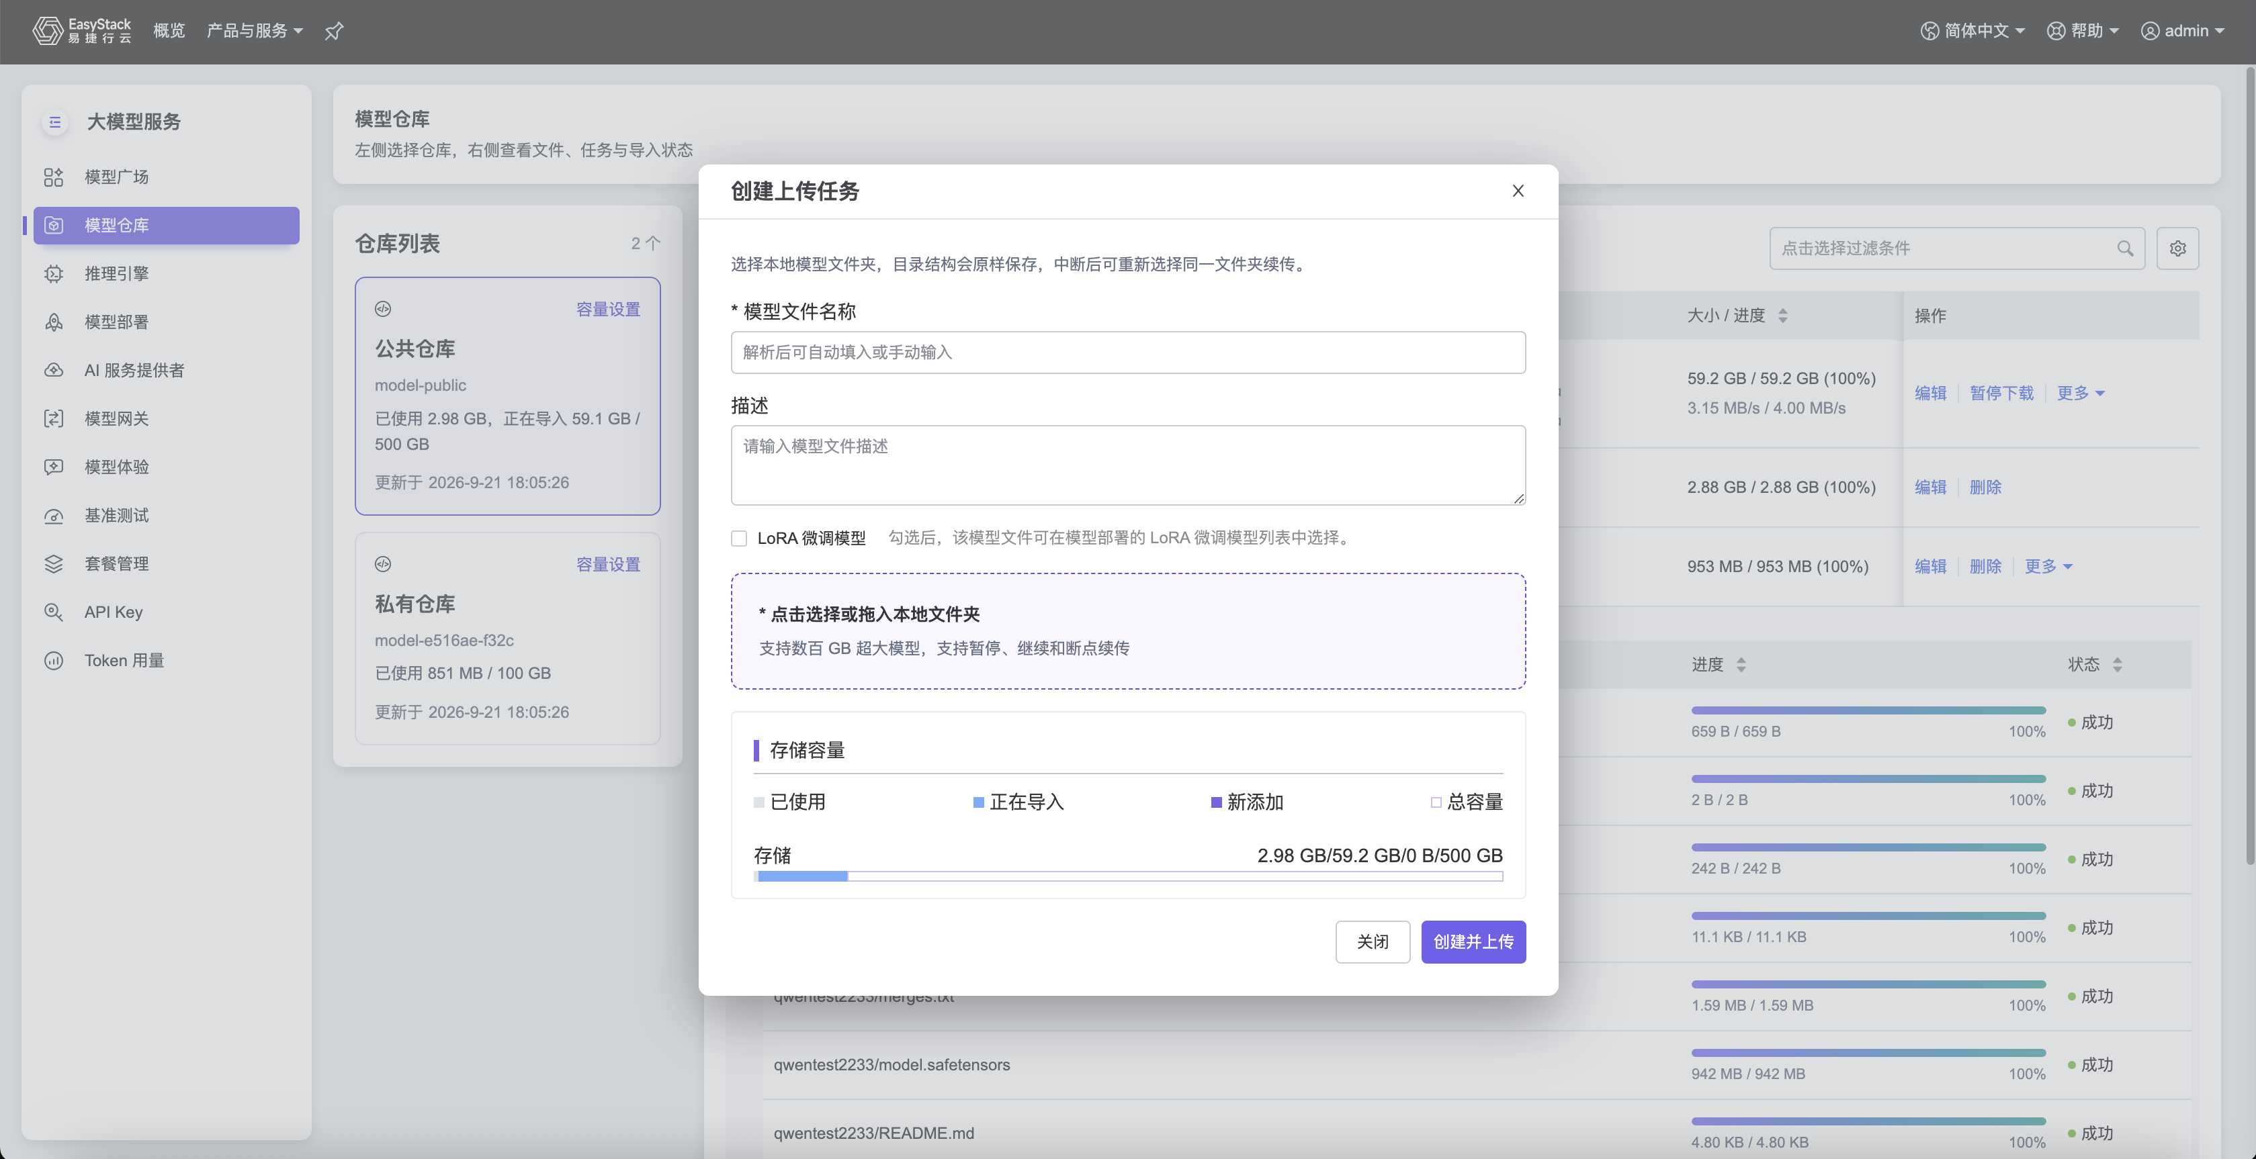The width and height of the screenshot is (2256, 1159).
Task: Click the EasyStack logo icon
Action: [47, 31]
